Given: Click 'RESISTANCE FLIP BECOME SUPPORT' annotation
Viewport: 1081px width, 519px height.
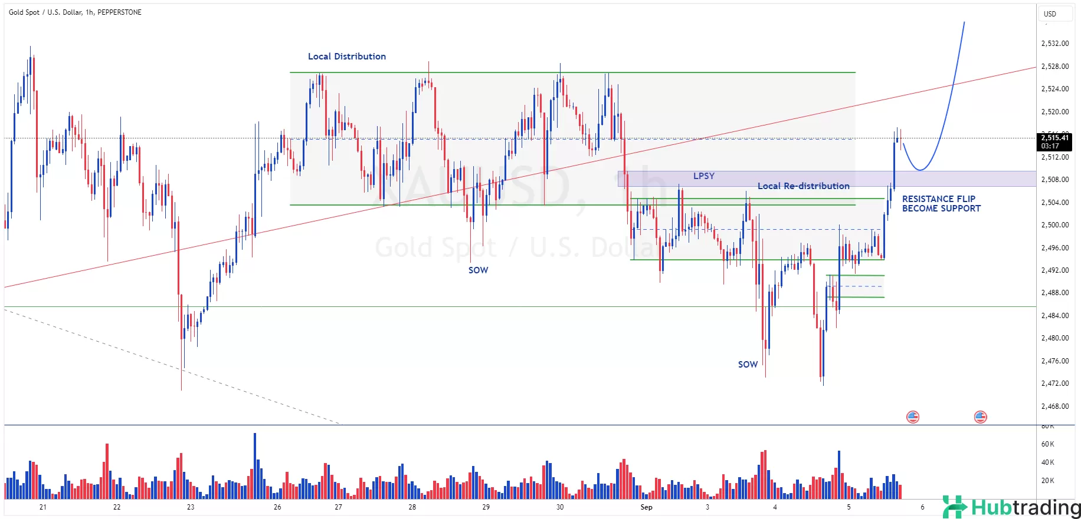Looking at the screenshot, I should point(941,204).
